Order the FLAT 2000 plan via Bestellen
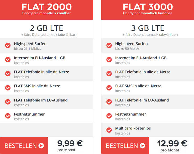 coord(24,146)
